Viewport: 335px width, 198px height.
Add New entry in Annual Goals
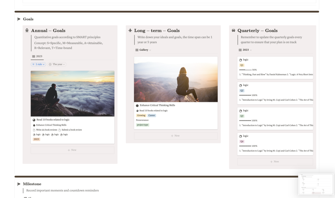tap(72, 150)
